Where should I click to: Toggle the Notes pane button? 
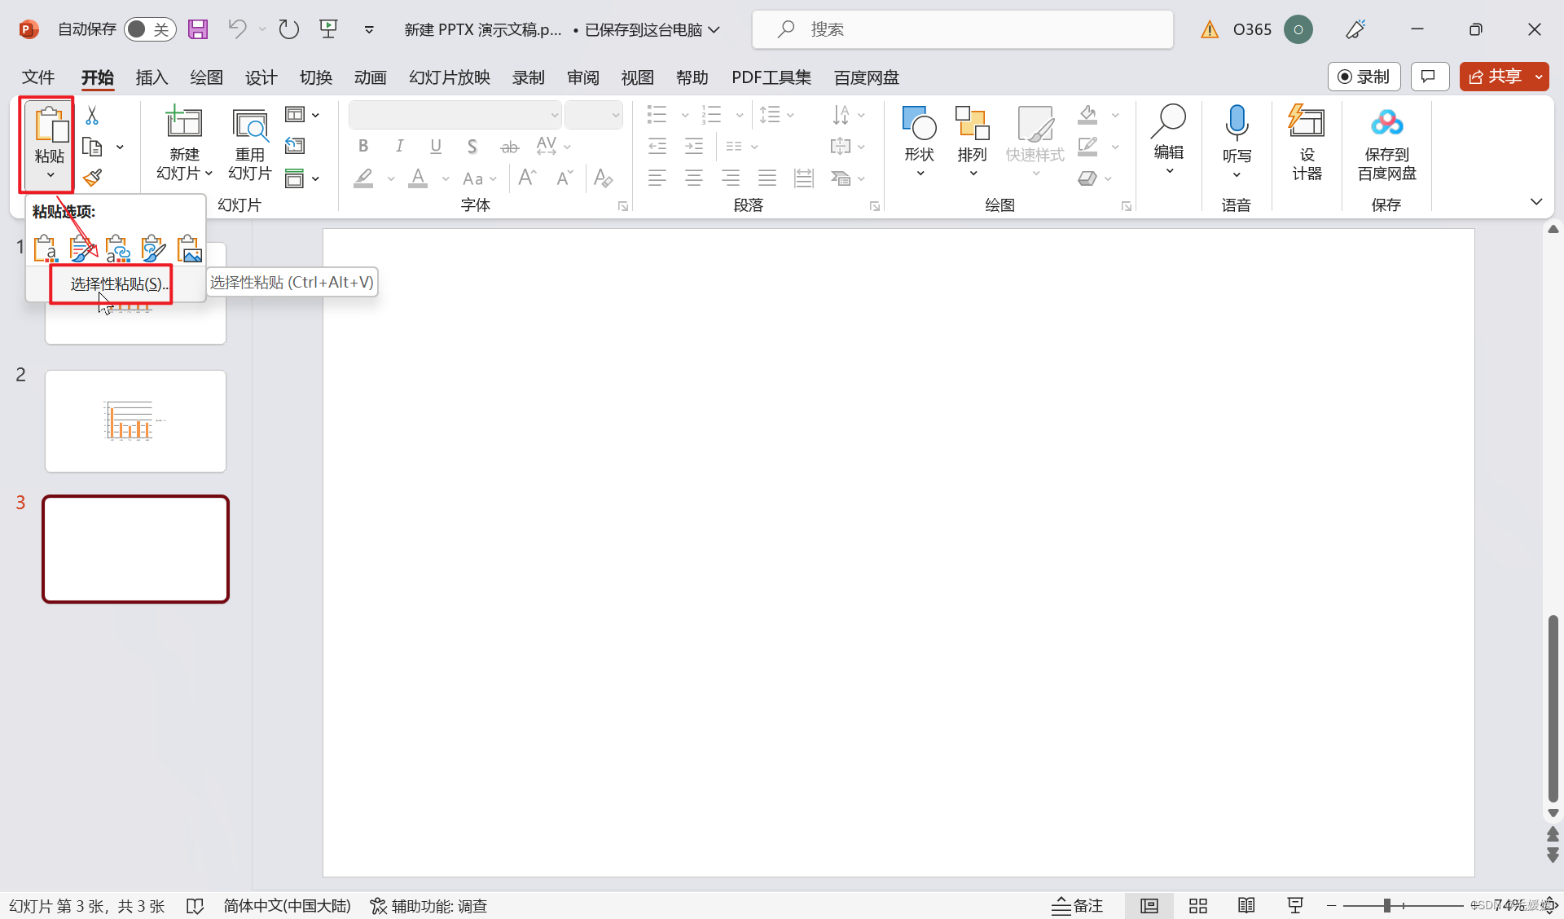click(x=1077, y=905)
